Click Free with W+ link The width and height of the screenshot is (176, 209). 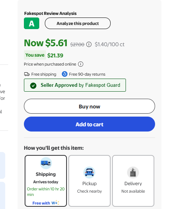coord(46,203)
